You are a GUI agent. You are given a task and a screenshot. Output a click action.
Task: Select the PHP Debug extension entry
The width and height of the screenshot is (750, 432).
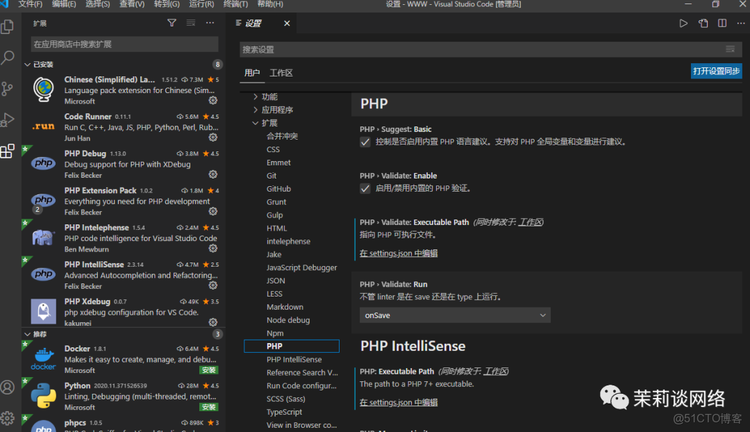pos(124,164)
